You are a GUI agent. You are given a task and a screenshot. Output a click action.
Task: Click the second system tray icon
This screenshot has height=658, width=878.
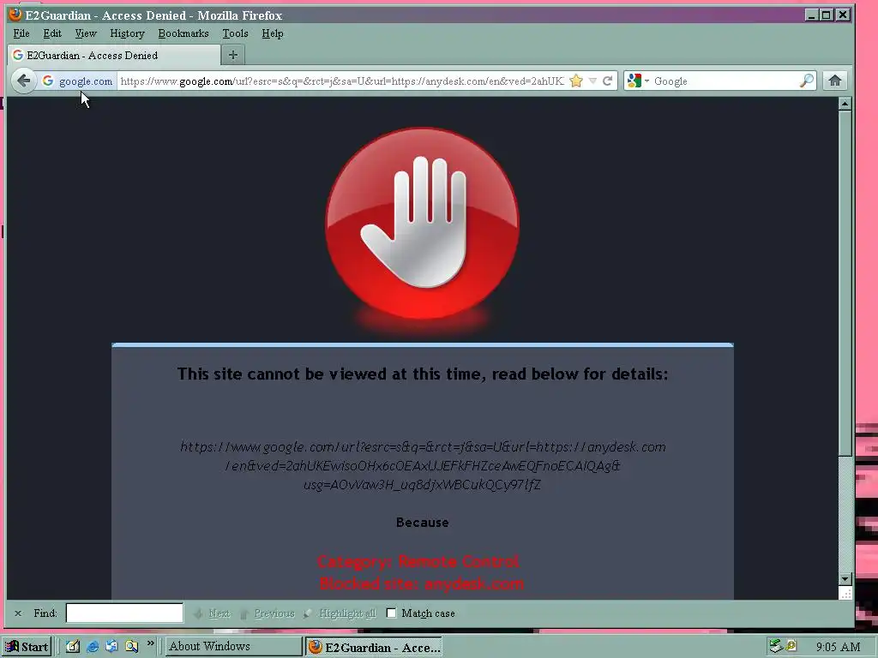791,646
